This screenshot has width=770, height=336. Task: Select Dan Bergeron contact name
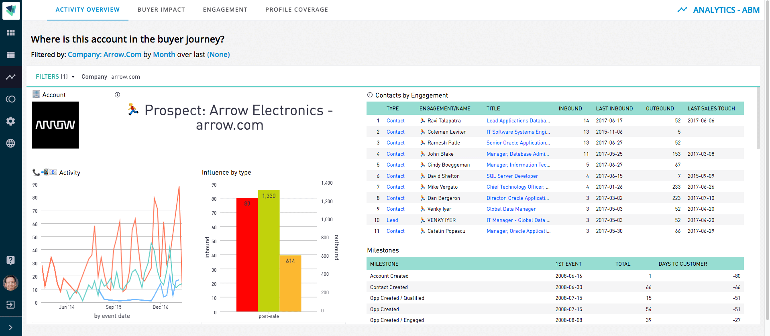(x=444, y=198)
